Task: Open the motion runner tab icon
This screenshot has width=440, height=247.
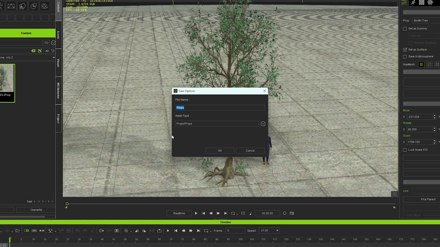Action: coord(413,2)
